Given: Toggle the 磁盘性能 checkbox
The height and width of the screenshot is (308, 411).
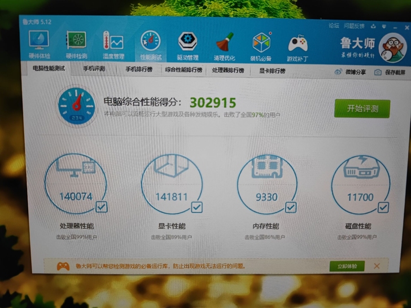Looking at the screenshot, I should (x=383, y=208).
